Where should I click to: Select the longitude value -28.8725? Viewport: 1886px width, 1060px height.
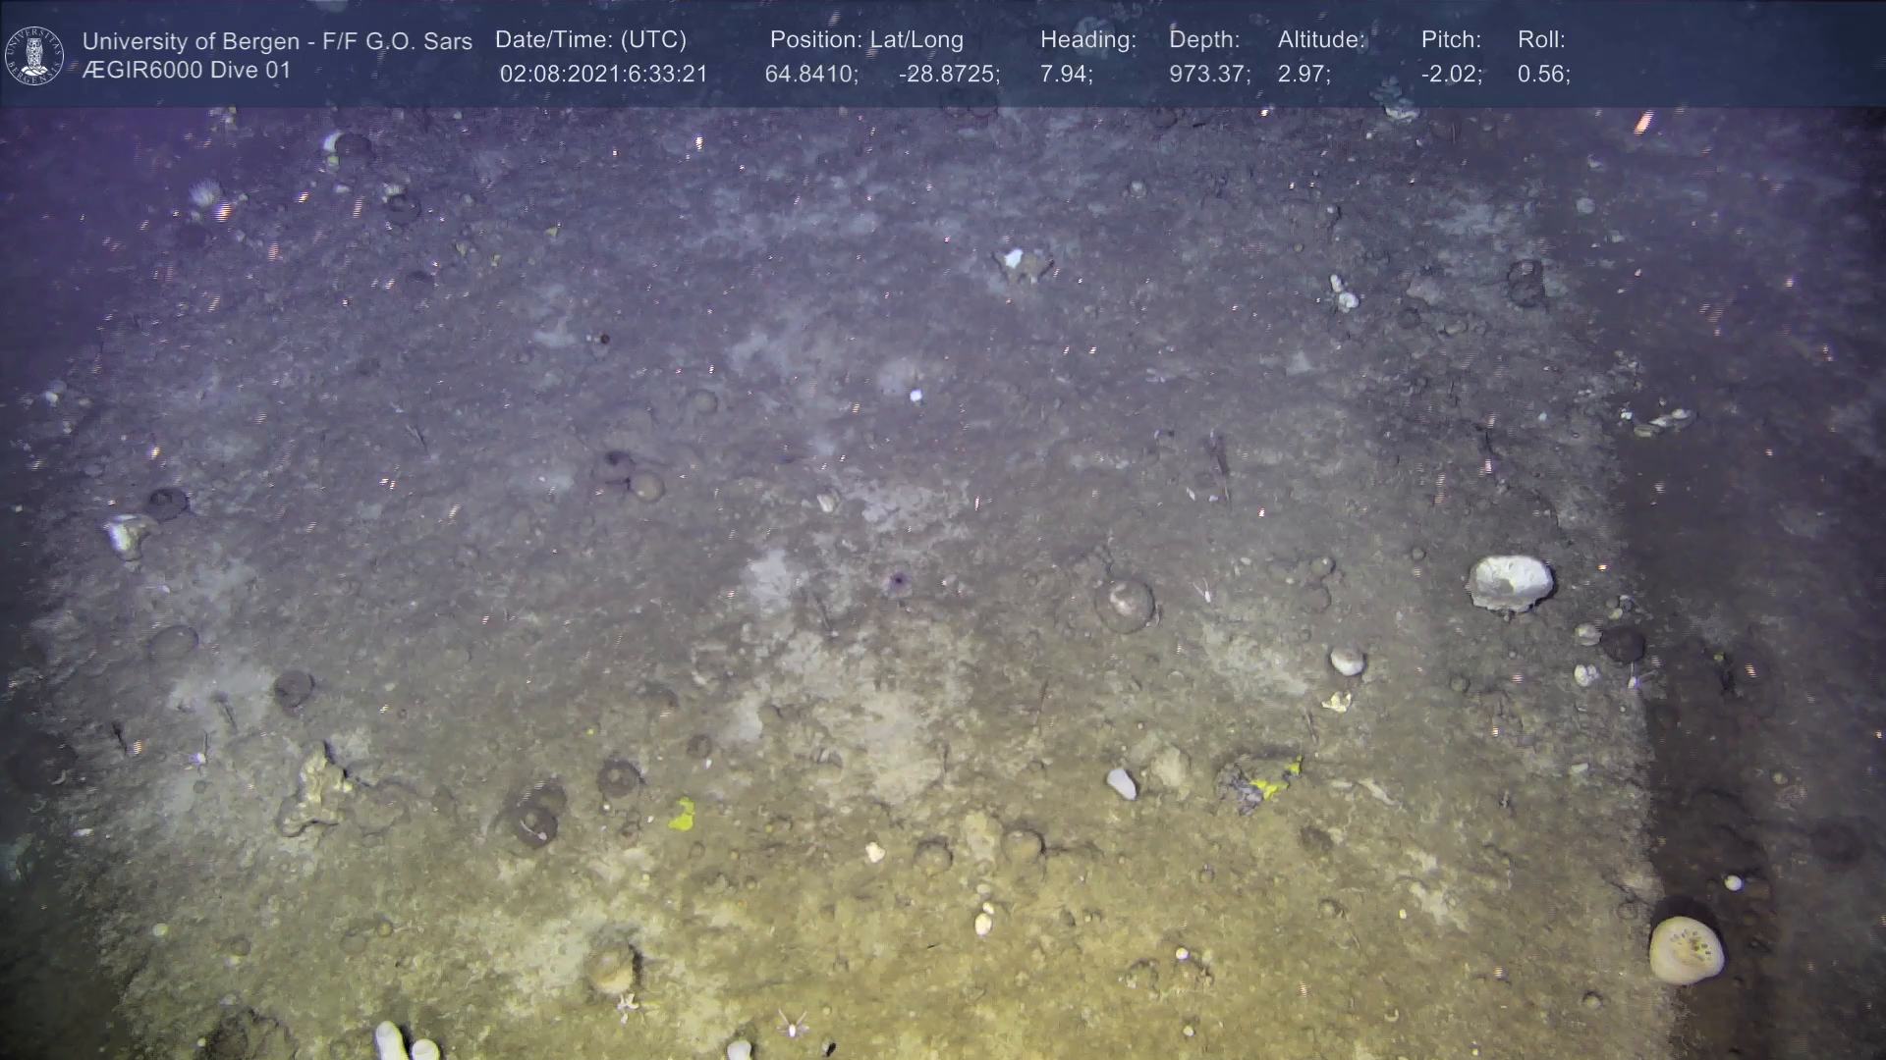[x=949, y=74]
